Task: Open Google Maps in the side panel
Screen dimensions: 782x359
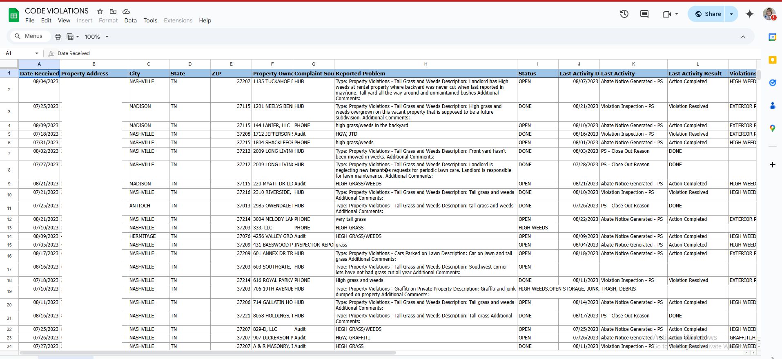Action: click(772, 128)
